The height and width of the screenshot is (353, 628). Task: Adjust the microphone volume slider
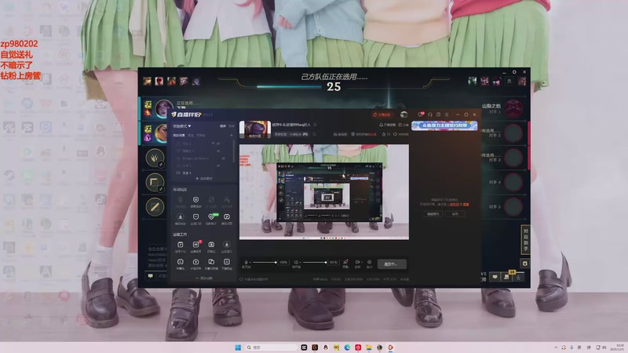pos(265,263)
